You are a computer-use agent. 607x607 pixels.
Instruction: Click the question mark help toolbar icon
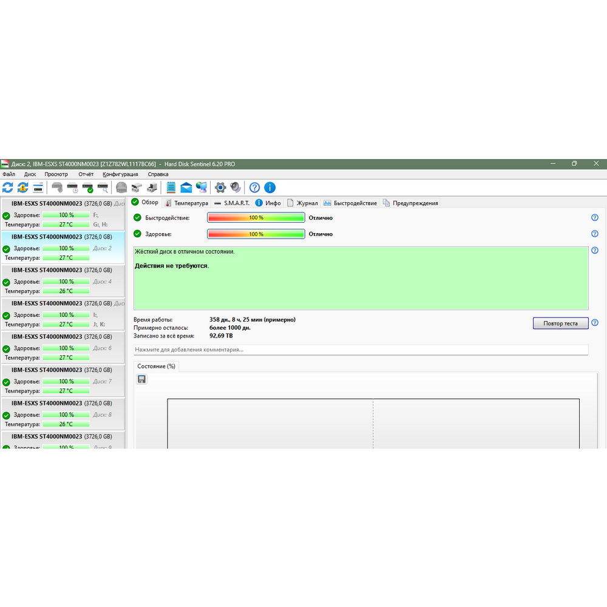point(254,188)
